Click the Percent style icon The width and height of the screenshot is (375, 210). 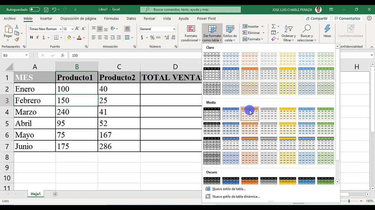pyautogui.click(x=152, y=37)
